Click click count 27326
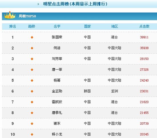The image size is (157, 138). (144, 70)
